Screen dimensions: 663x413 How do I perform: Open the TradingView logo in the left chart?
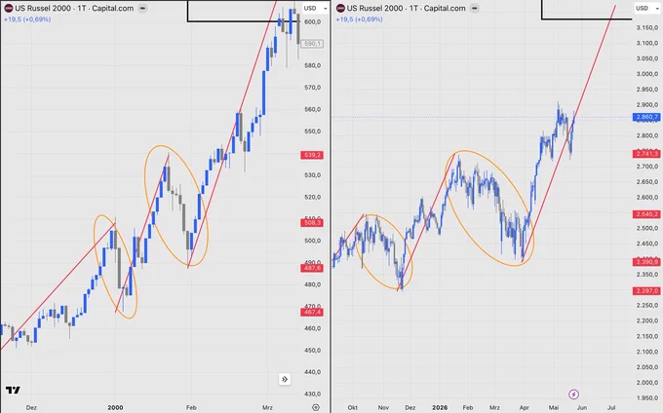[x=13, y=390]
